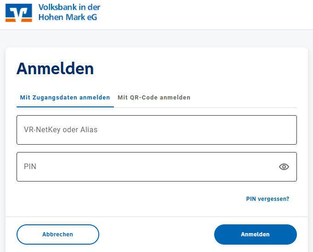
Task: Click the orange and blue bank emblem
Action: (x=19, y=13)
